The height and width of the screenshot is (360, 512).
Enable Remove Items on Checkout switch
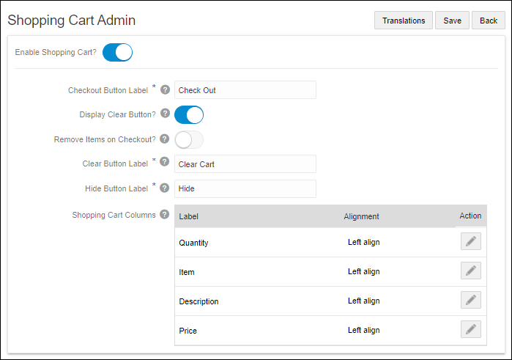(x=188, y=139)
